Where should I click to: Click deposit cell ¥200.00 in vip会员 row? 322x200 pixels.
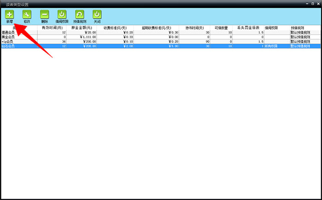click(x=82, y=41)
